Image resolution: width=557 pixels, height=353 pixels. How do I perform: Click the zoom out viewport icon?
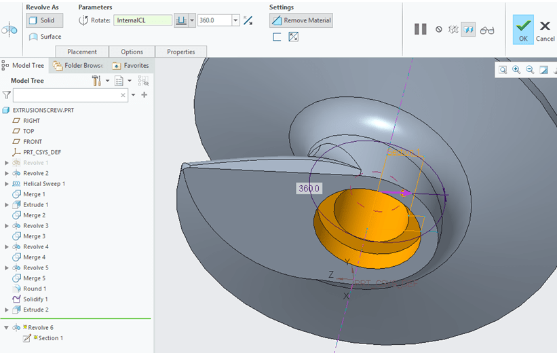530,70
